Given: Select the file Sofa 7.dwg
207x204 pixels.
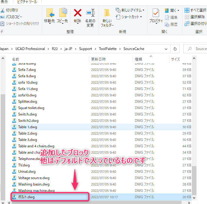Looking at the screenshot, I should [x=27, y=70].
